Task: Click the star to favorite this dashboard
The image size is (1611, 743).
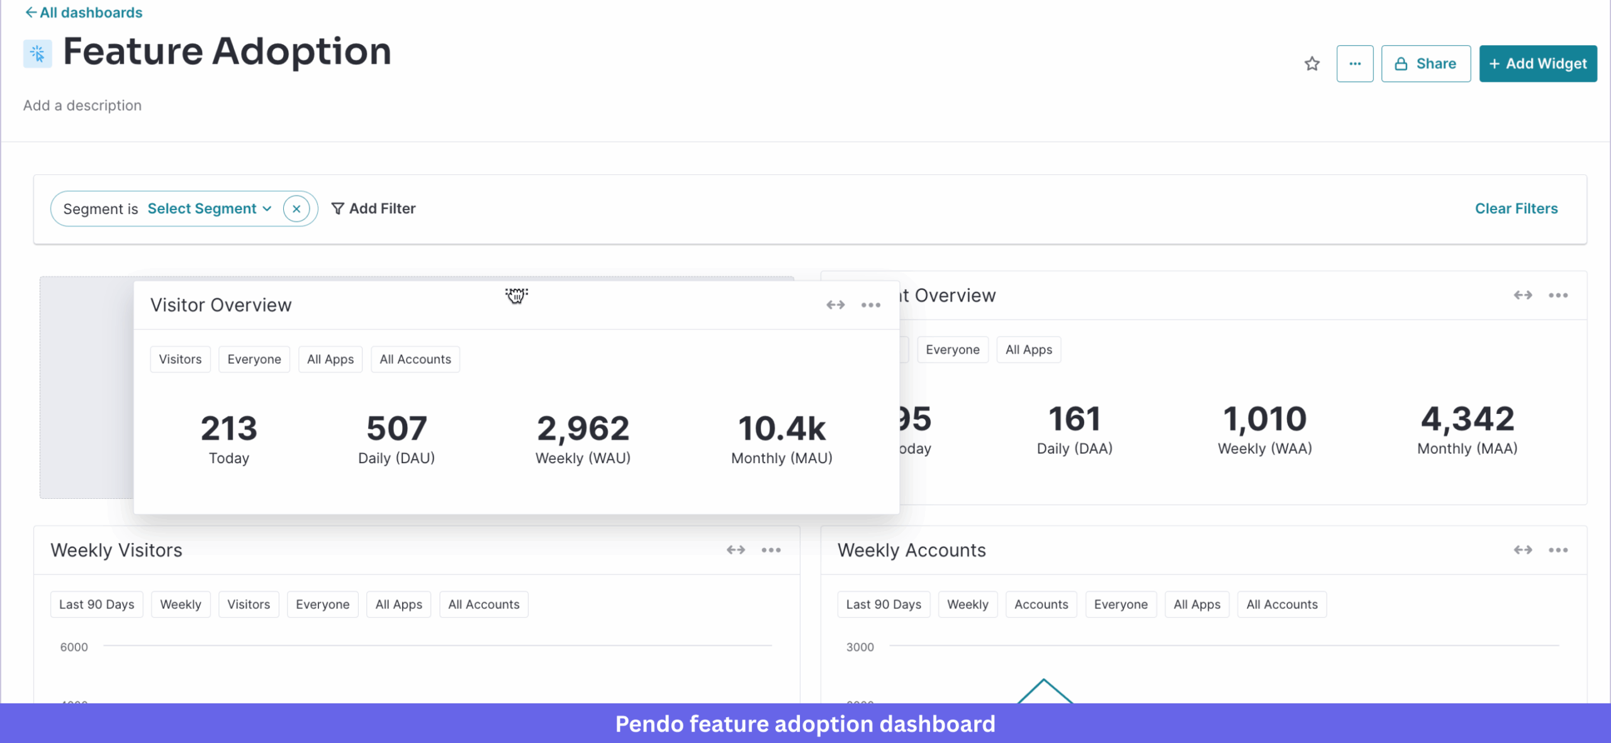Action: [x=1313, y=64]
